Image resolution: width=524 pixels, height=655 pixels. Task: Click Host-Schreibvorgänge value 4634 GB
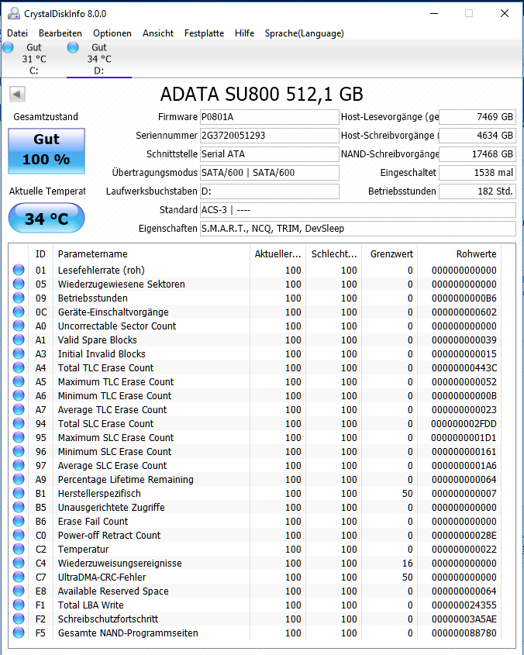(477, 136)
